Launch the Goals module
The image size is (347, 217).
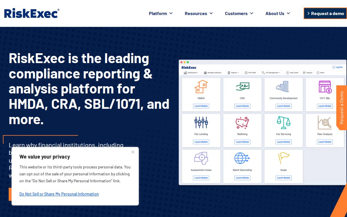283,178
